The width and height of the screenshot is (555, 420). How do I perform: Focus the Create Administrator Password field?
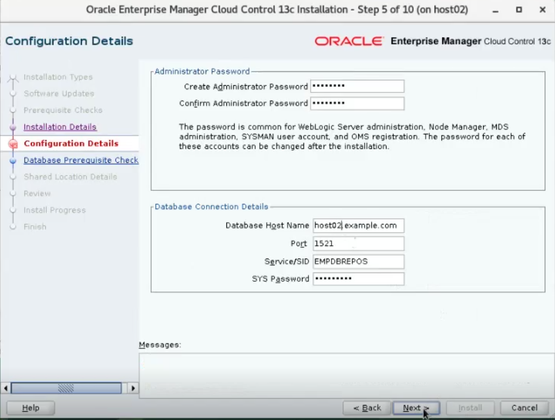click(357, 86)
